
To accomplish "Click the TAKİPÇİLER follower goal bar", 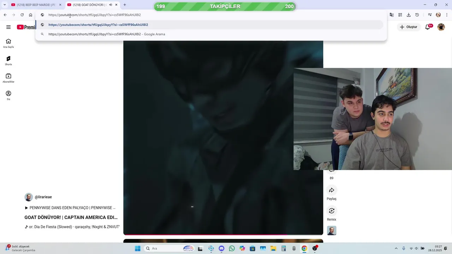I will pos(225,6).
